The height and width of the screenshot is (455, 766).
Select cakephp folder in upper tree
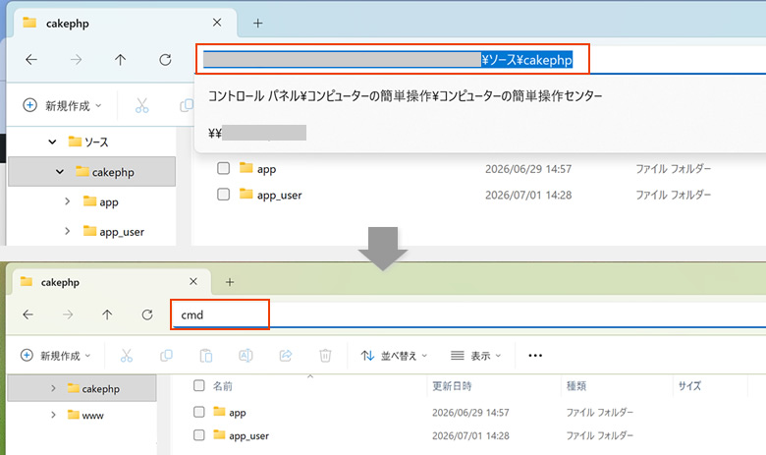92,172
